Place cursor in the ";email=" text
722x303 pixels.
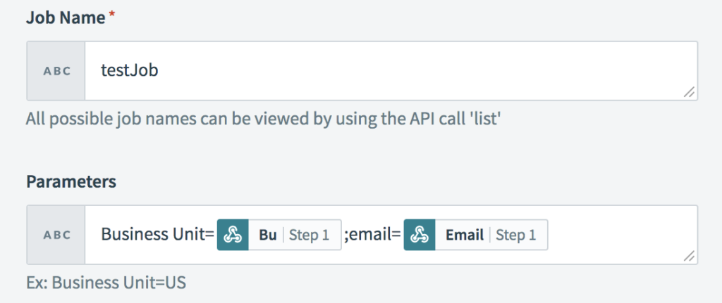(x=372, y=235)
